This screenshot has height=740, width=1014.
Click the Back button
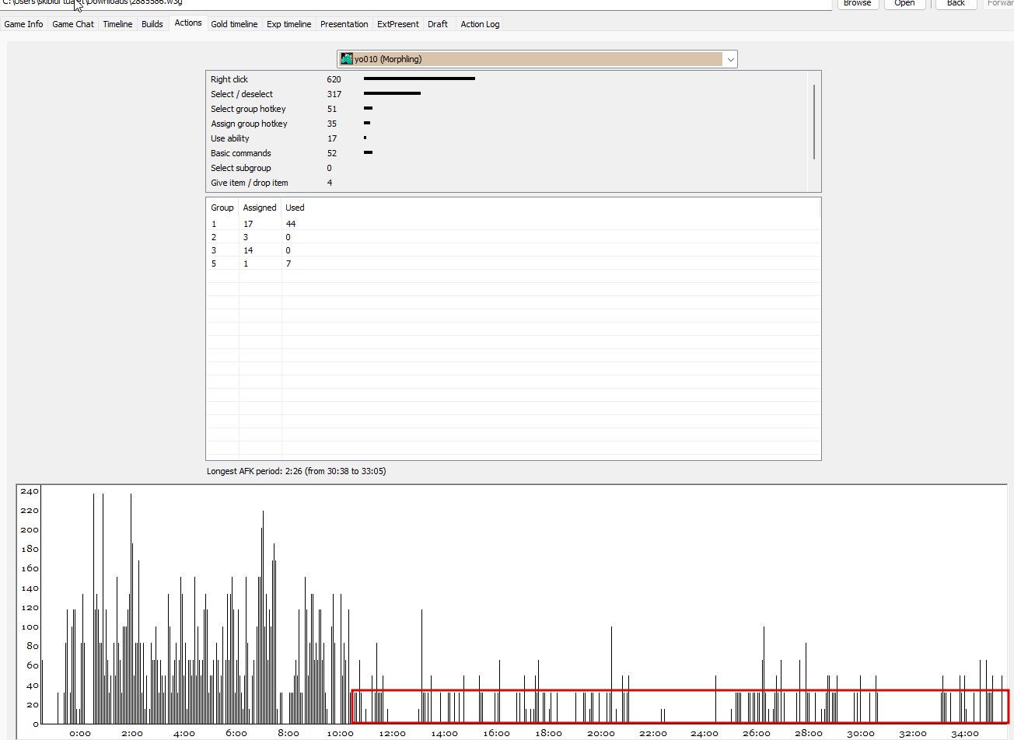coord(956,4)
